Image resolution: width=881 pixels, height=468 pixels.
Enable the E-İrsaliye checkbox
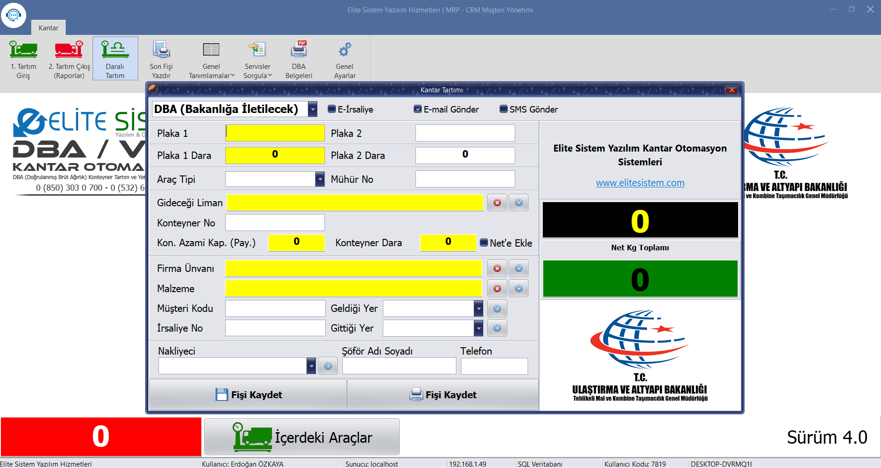332,109
